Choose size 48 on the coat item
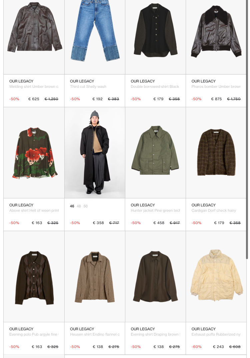250x358 pixels. point(79,206)
